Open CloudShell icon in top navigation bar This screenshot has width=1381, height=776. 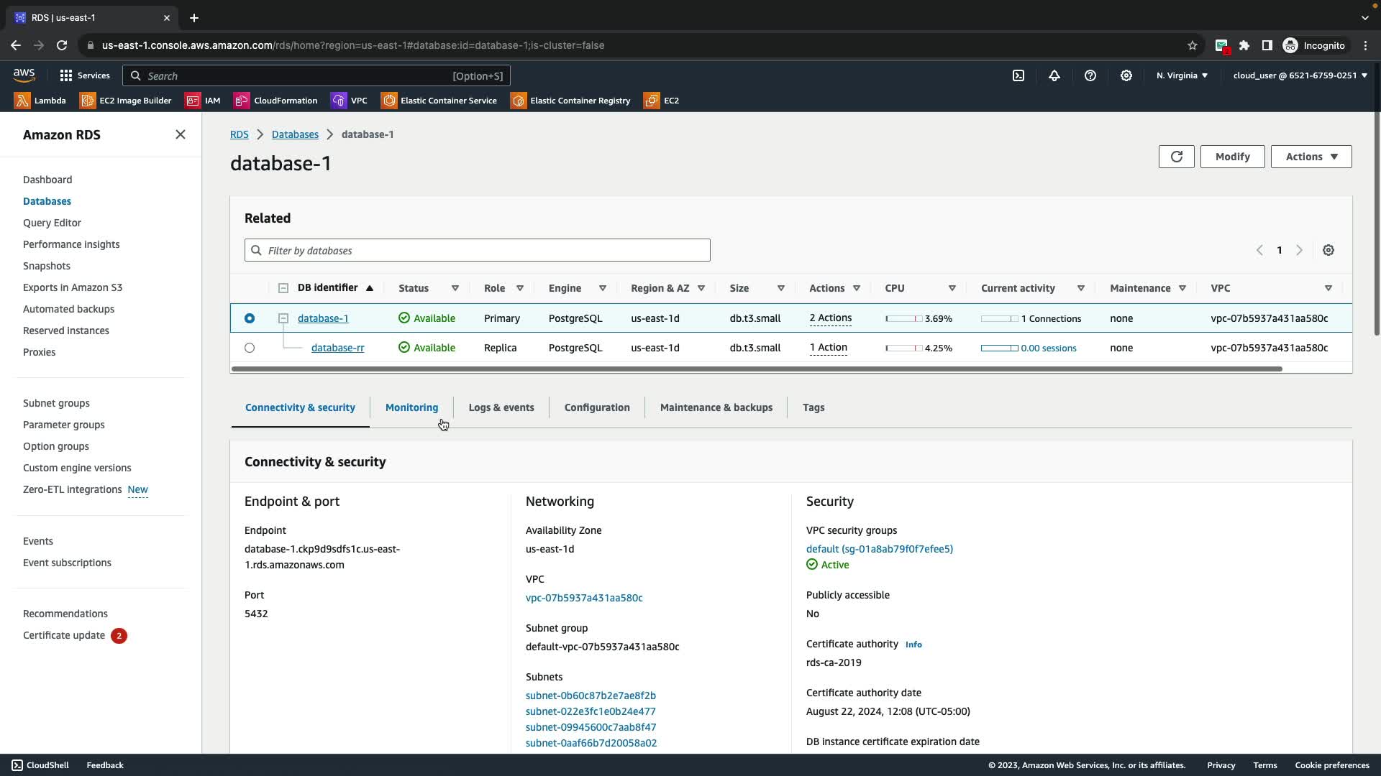click(x=1018, y=75)
